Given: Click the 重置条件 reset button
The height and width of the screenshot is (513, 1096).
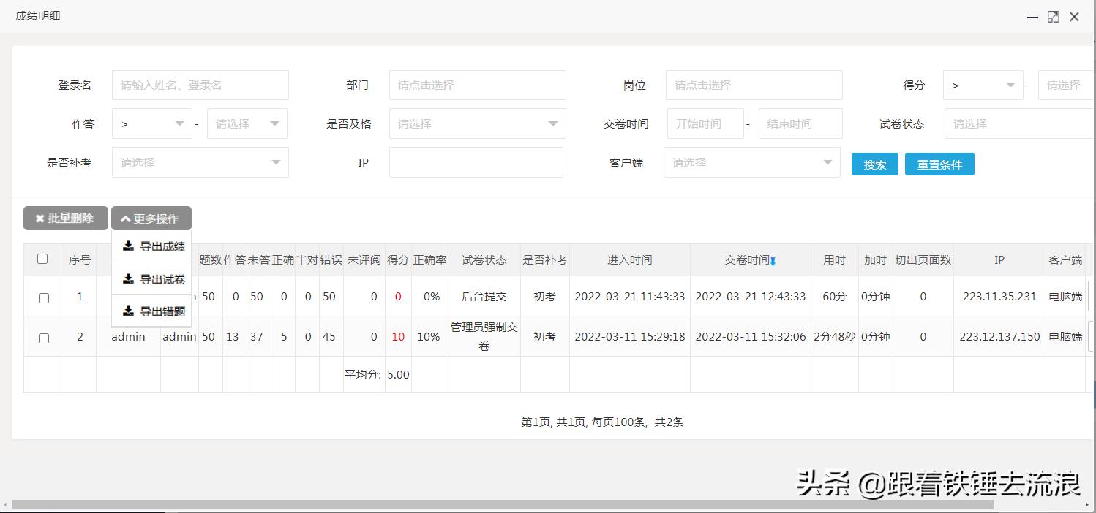Looking at the screenshot, I should click(939, 164).
